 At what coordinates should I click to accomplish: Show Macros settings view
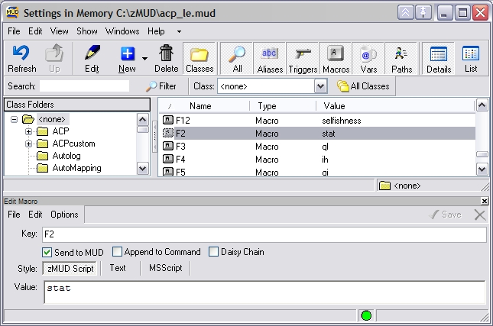point(336,59)
